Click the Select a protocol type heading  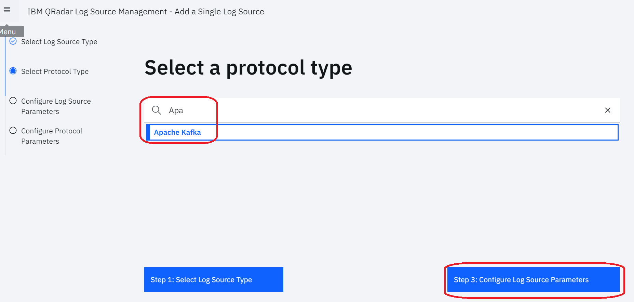(x=248, y=68)
